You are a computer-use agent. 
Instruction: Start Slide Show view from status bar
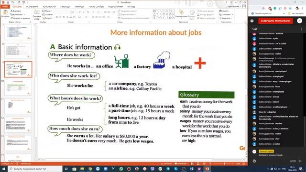pyautogui.click(x=210, y=164)
